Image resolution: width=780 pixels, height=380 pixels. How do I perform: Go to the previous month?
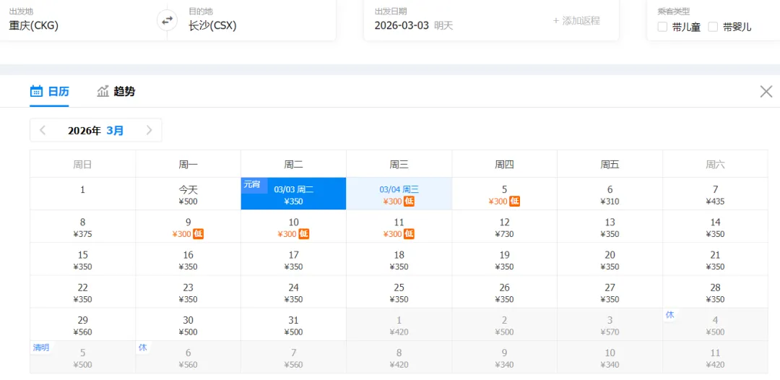click(x=43, y=130)
